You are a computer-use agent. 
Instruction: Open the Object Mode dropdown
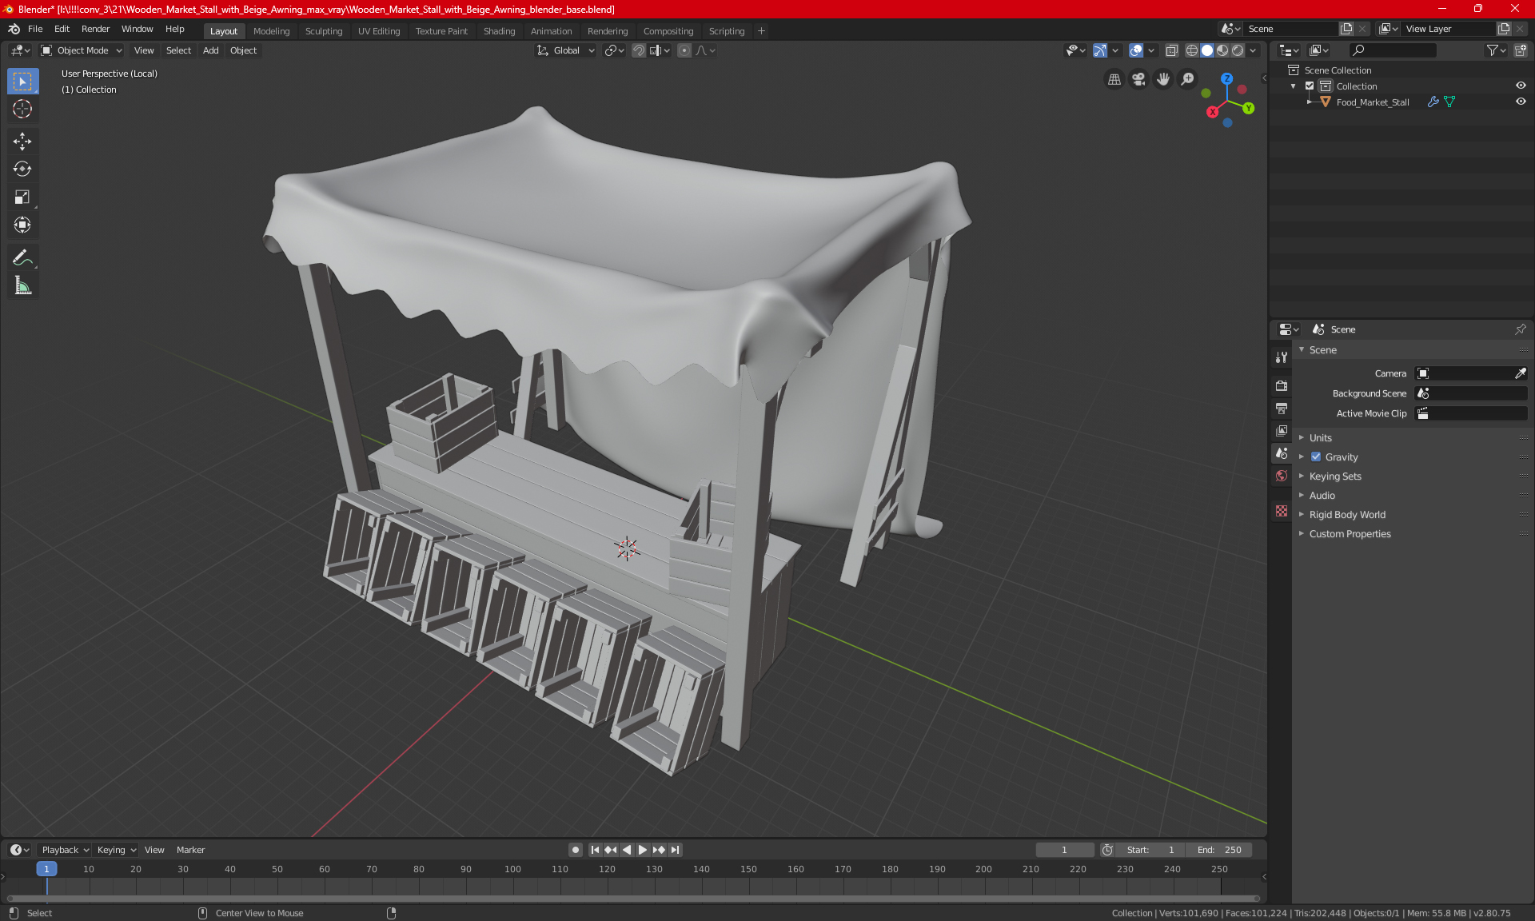[82, 50]
